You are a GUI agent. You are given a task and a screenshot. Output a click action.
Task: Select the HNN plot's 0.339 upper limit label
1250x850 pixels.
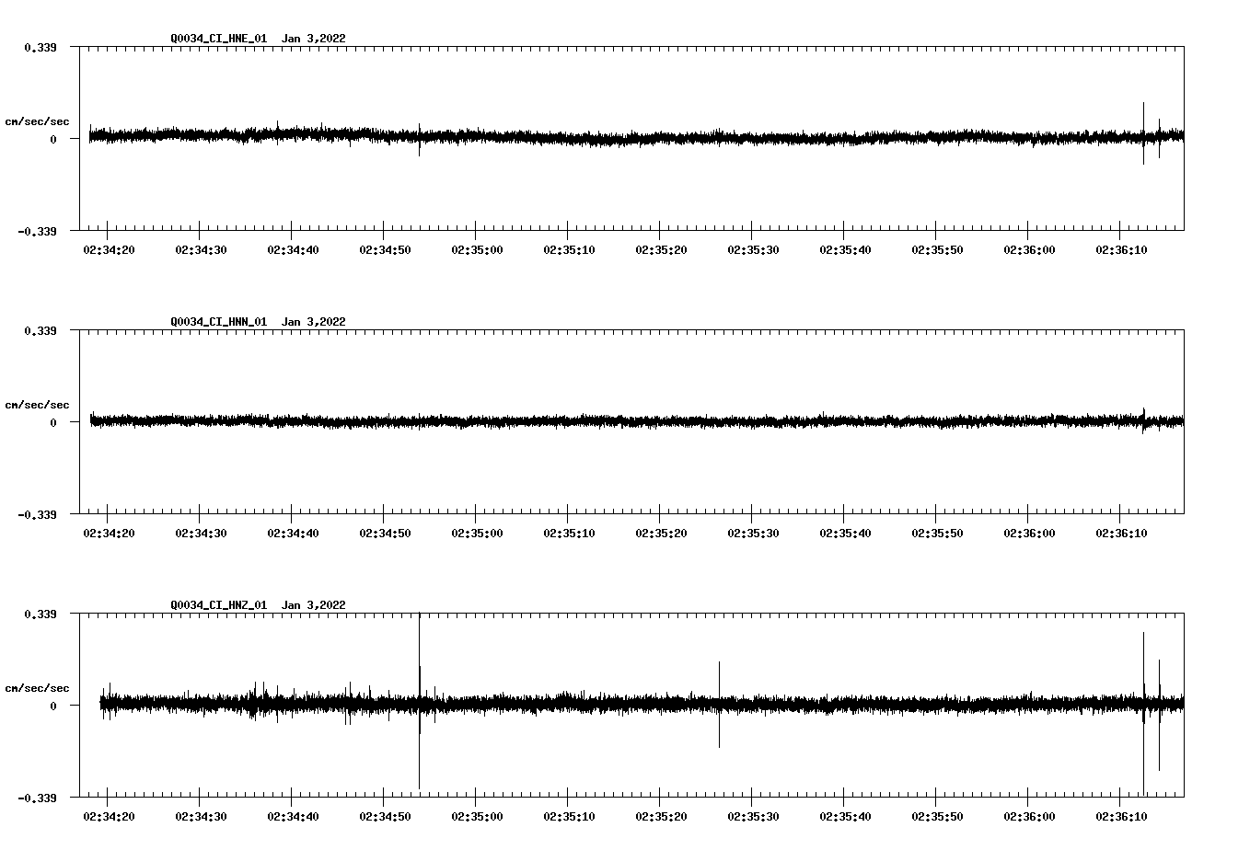(40, 330)
